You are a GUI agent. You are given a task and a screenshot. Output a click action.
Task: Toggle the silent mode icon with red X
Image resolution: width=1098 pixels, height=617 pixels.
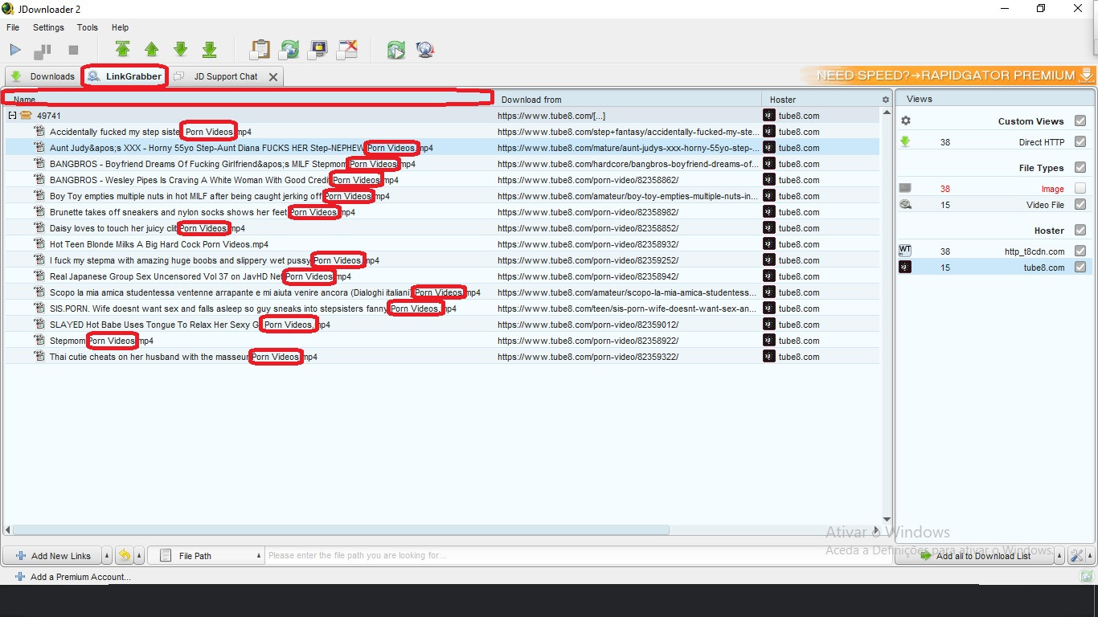tap(347, 50)
